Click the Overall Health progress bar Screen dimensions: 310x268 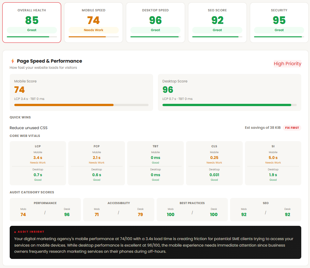pos(32,37)
